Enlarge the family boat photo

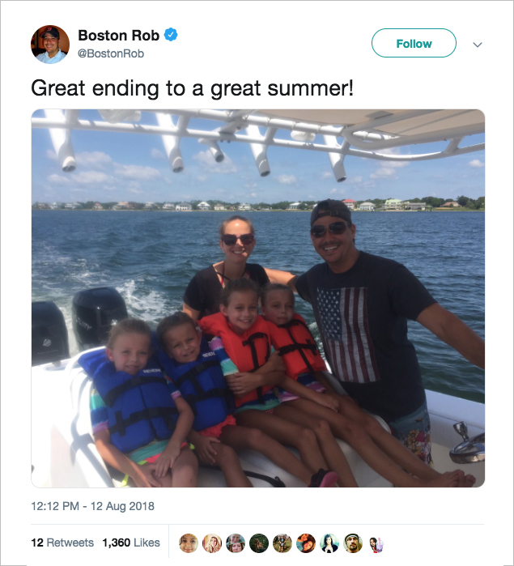click(257, 298)
